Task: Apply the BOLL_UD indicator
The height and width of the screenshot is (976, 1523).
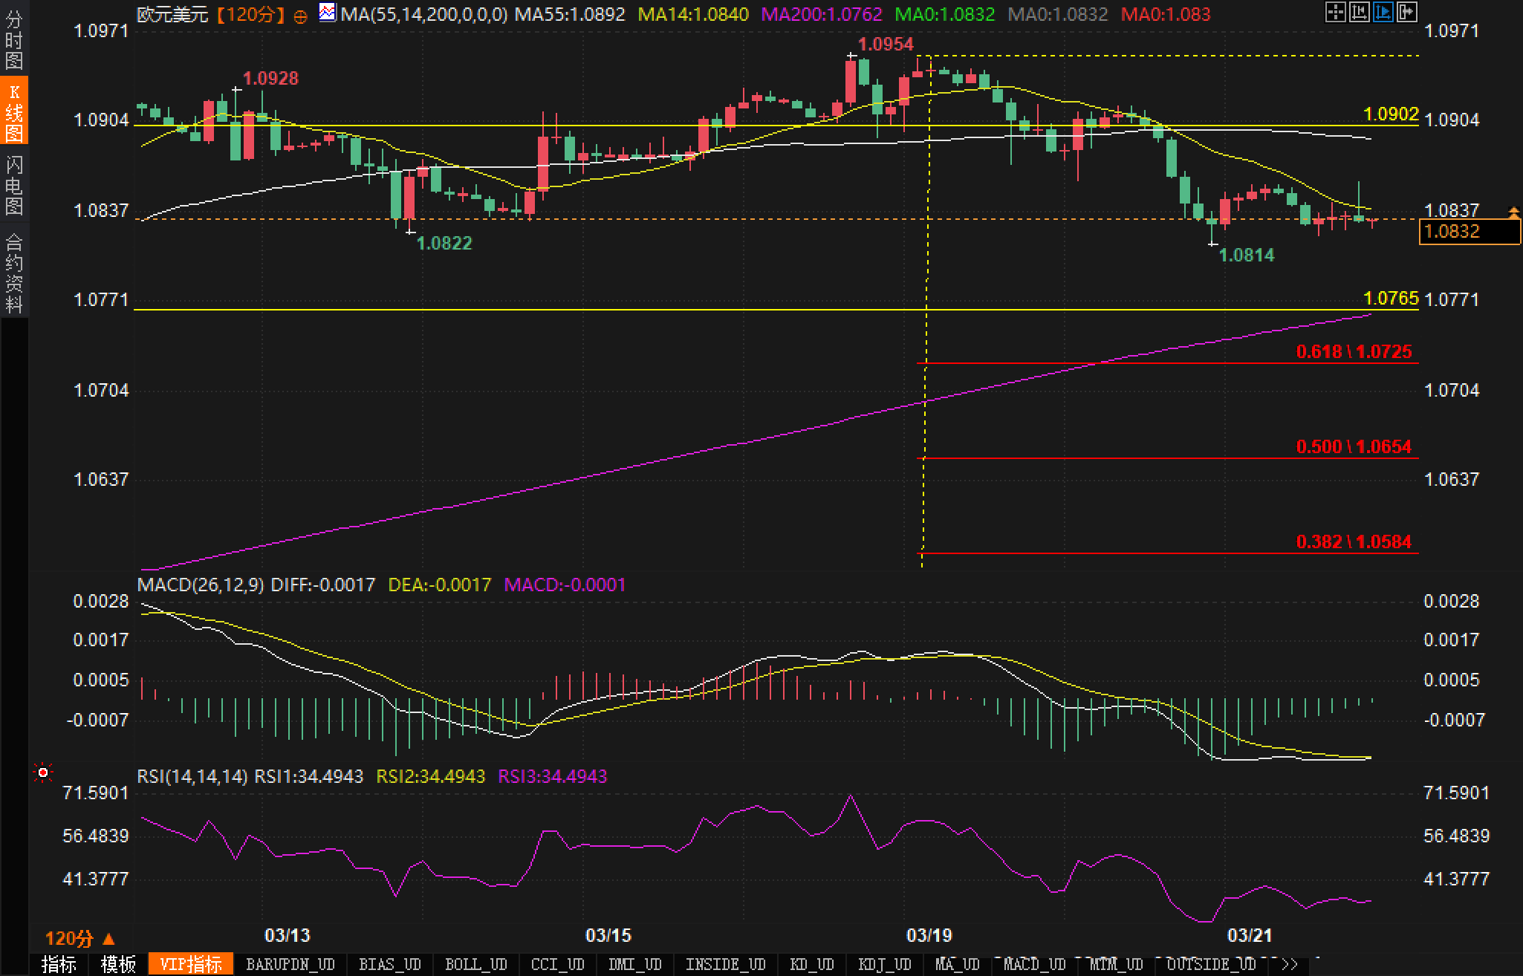Action: 475,964
